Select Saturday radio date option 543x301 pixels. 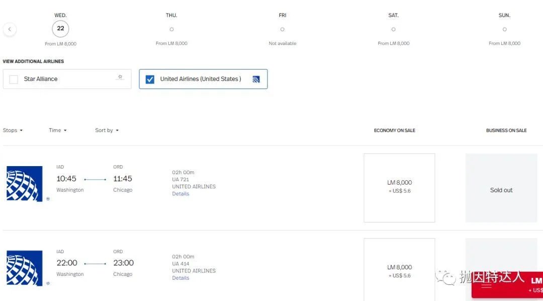click(x=393, y=29)
